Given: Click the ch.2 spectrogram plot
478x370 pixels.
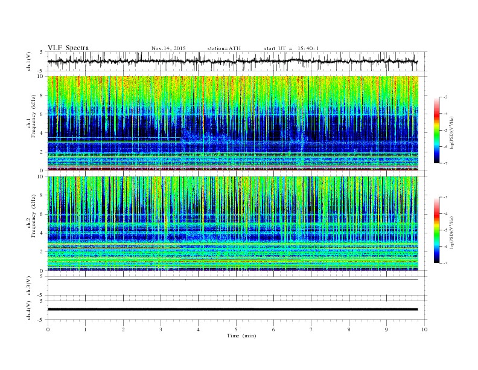Looking at the screenshot, I should (233, 224).
